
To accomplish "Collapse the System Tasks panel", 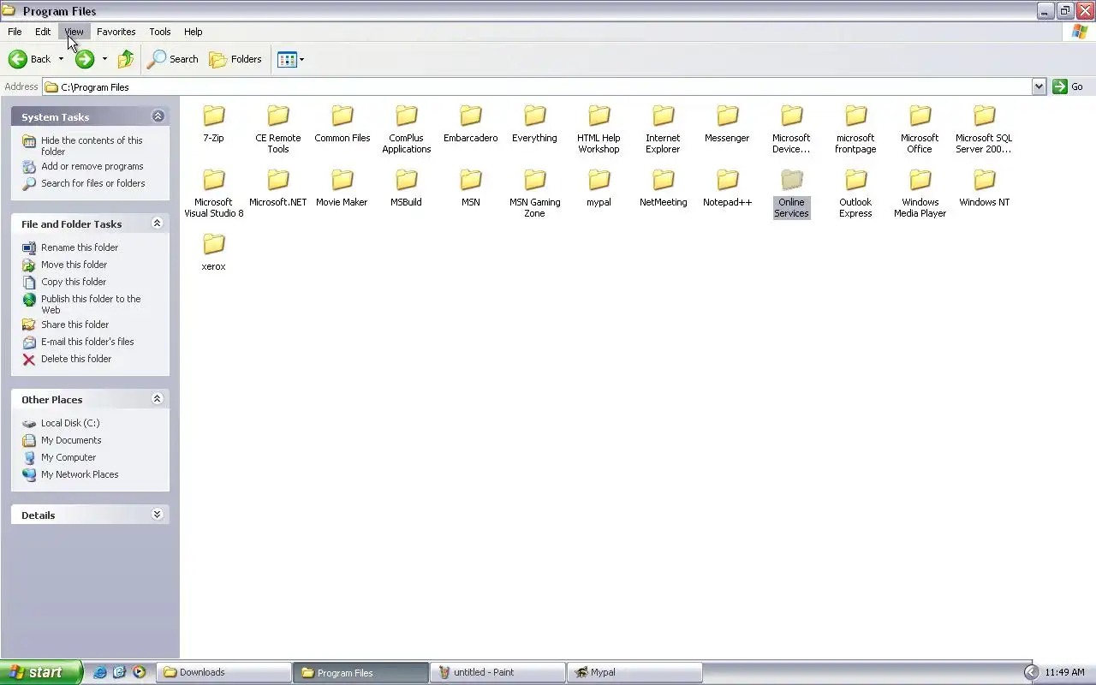I will click(158, 116).
